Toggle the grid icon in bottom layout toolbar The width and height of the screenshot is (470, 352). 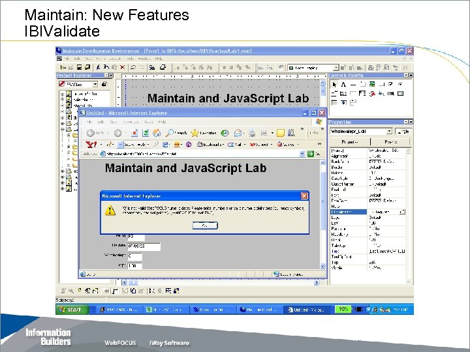[x=106, y=291]
